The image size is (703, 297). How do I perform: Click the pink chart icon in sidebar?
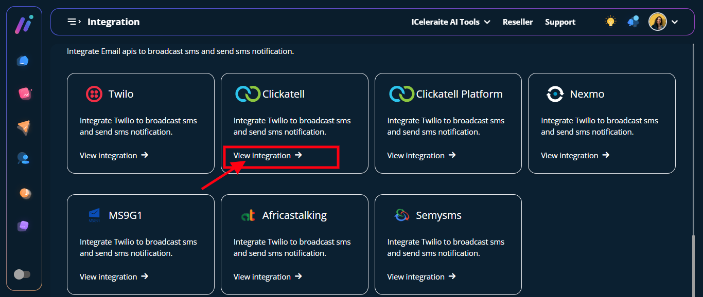(24, 94)
